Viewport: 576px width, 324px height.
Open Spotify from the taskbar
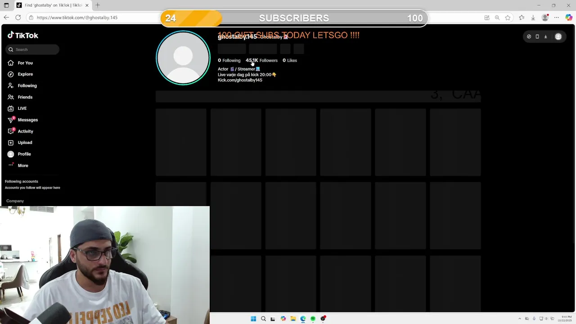(x=313, y=319)
